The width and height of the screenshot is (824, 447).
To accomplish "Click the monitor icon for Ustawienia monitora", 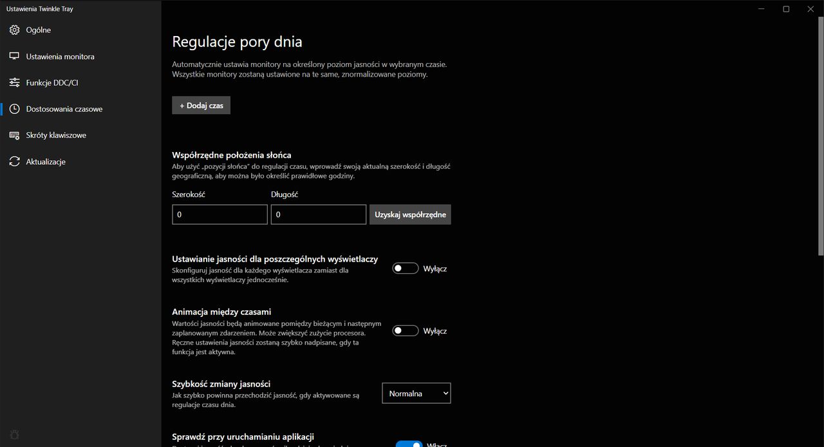I will [x=14, y=56].
